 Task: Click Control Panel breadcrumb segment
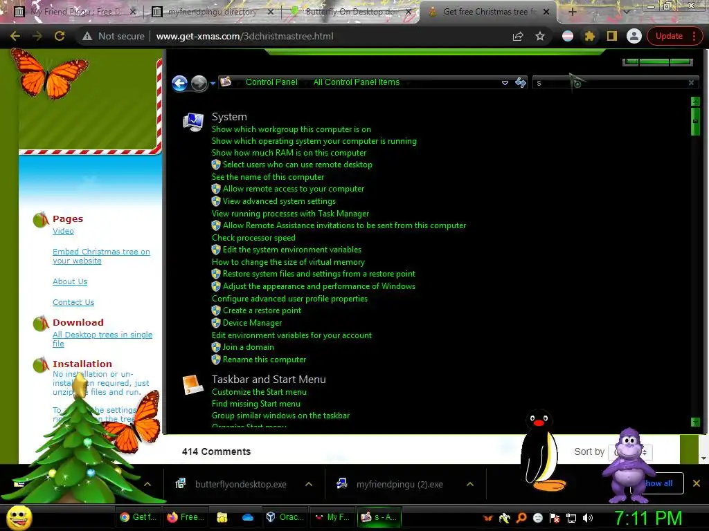point(271,82)
